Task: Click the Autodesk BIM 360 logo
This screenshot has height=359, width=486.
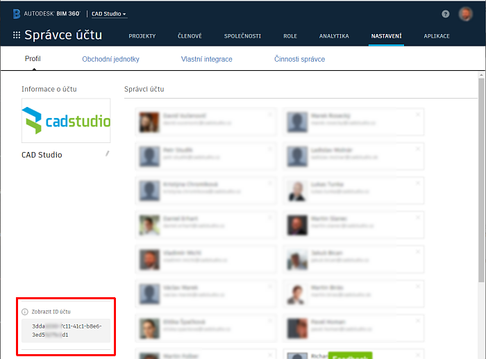Action: (x=47, y=14)
